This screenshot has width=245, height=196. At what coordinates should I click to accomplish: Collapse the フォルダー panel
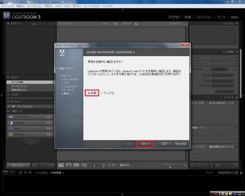coord(8,95)
